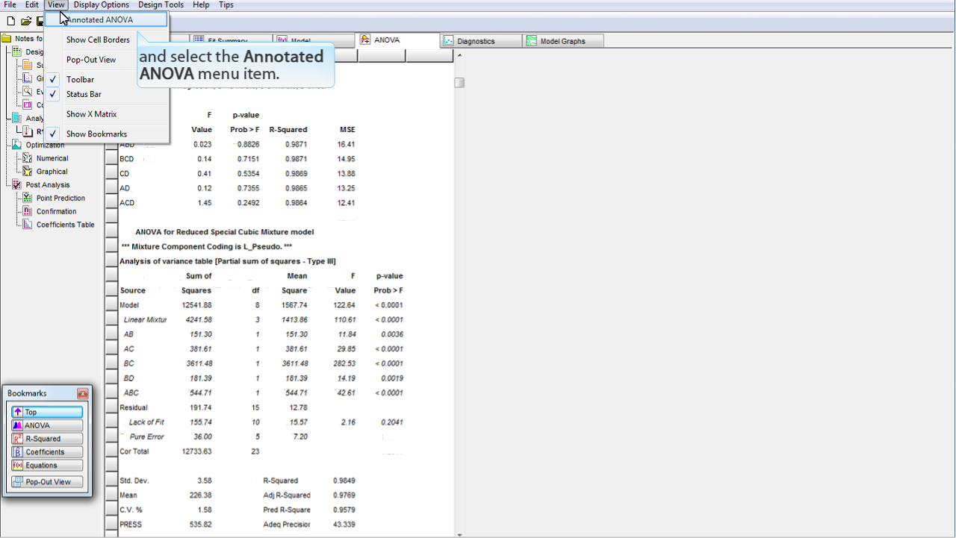Open the Confirmation node
Image resolution: width=956 pixels, height=538 pixels.
point(56,212)
